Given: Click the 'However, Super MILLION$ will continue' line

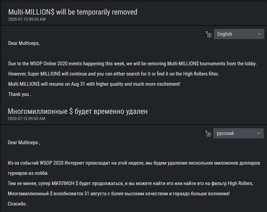Looking at the screenshot, I should point(113,74).
